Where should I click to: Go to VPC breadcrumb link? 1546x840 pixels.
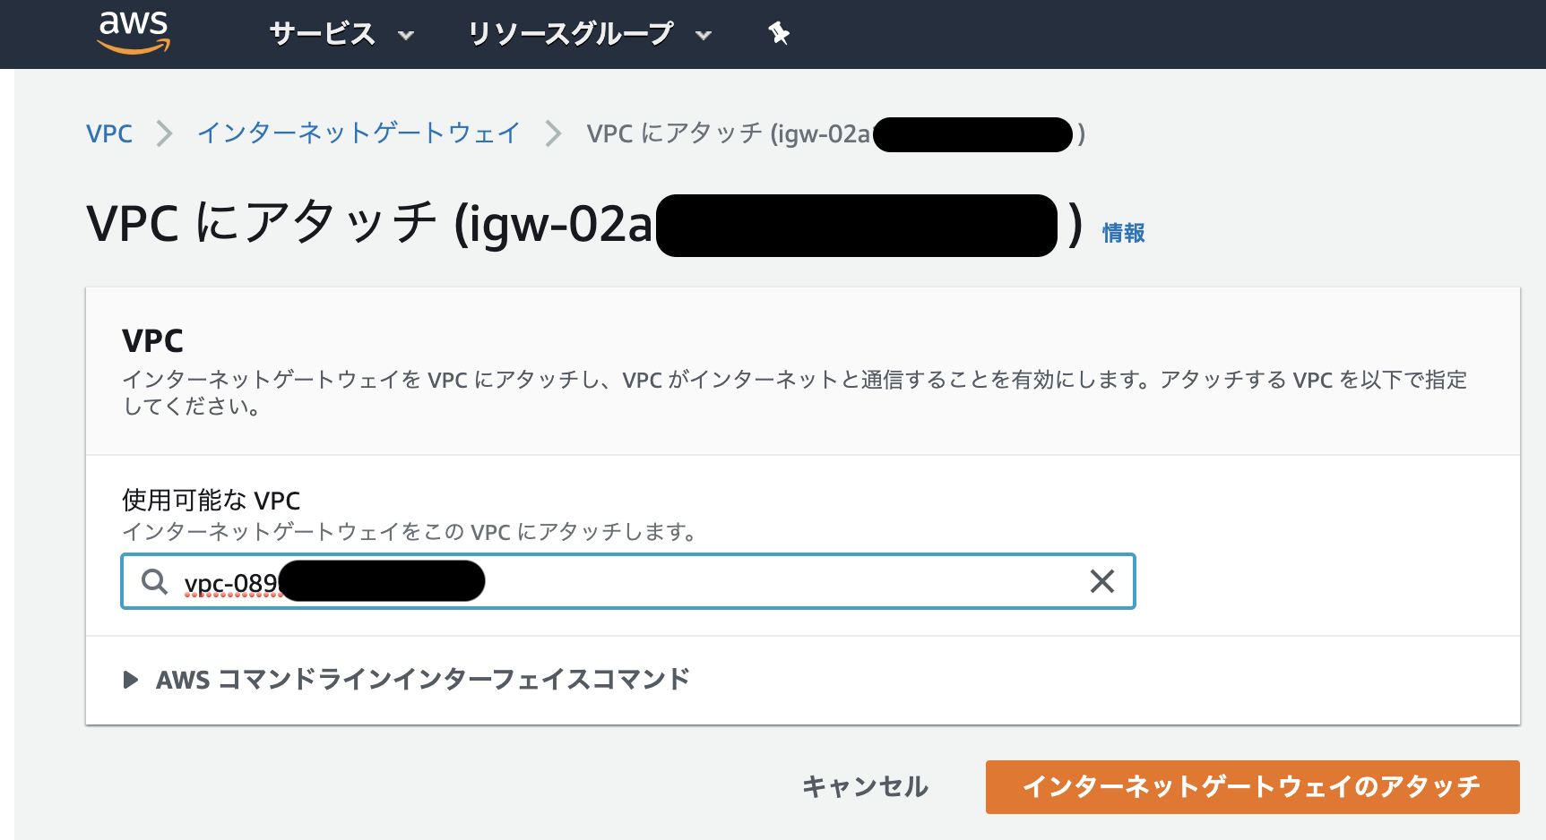pyautogui.click(x=109, y=133)
